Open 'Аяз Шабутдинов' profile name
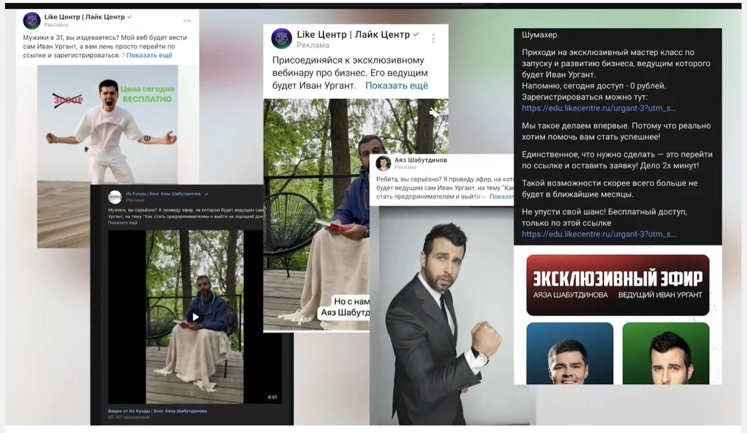 pos(420,160)
